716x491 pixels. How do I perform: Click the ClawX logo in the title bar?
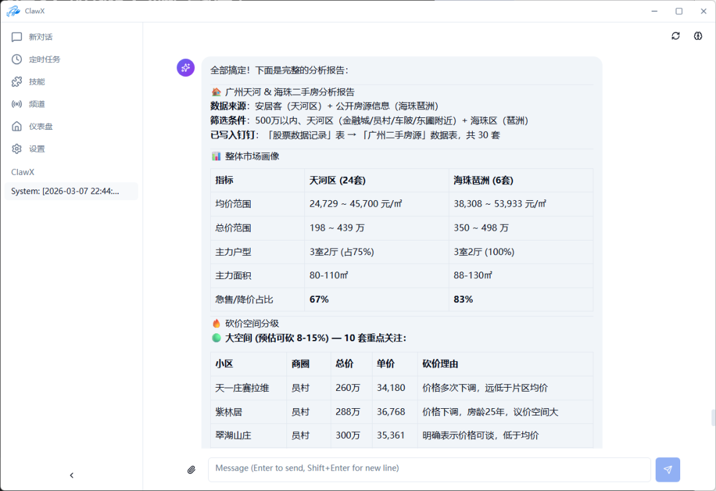click(13, 11)
